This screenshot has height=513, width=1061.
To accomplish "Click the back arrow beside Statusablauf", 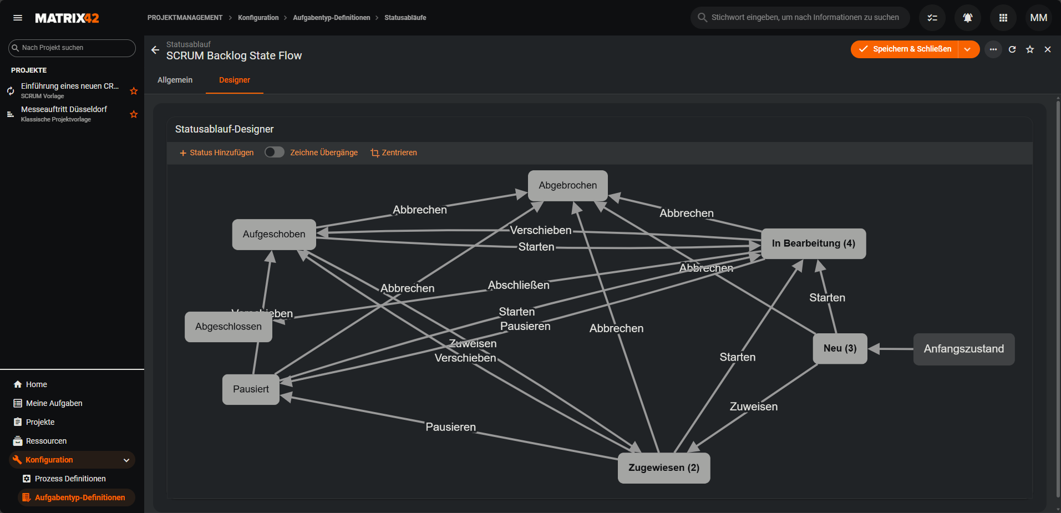I will pos(155,50).
